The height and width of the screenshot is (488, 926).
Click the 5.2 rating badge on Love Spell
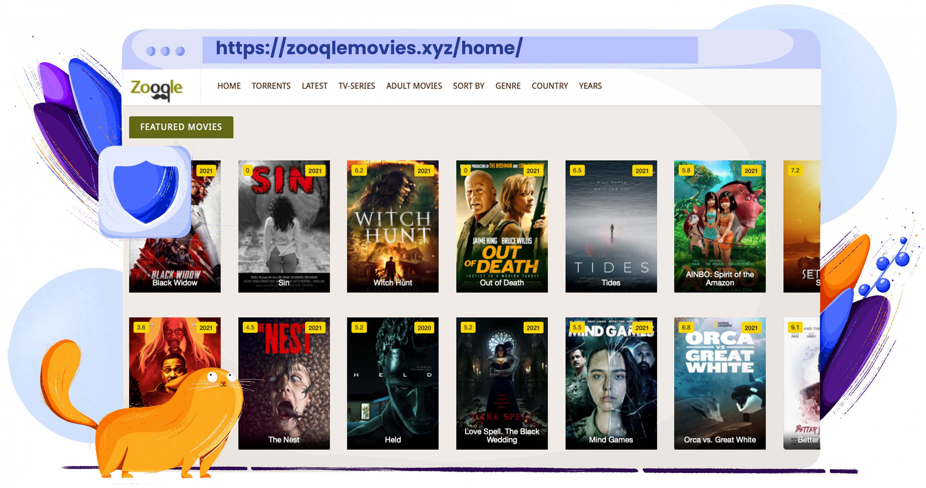pos(468,327)
